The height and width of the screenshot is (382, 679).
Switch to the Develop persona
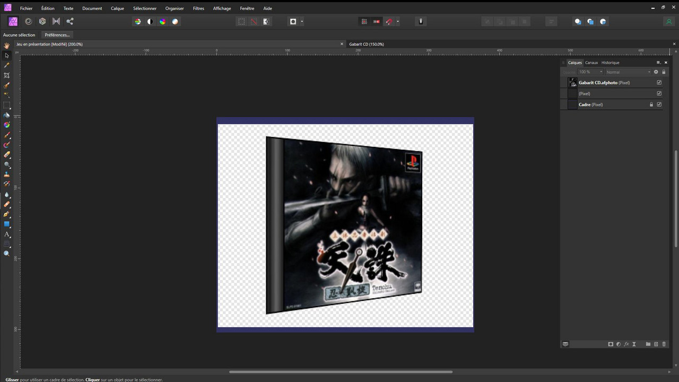[42, 21]
